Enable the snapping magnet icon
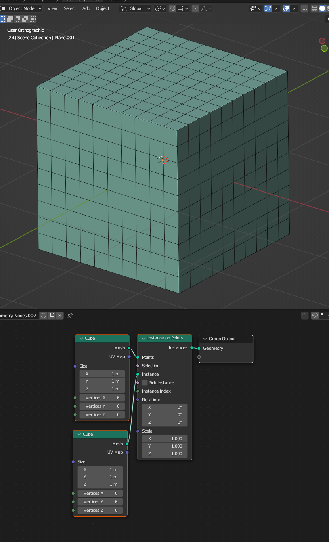Image resolution: width=329 pixels, height=542 pixels. click(x=172, y=8)
